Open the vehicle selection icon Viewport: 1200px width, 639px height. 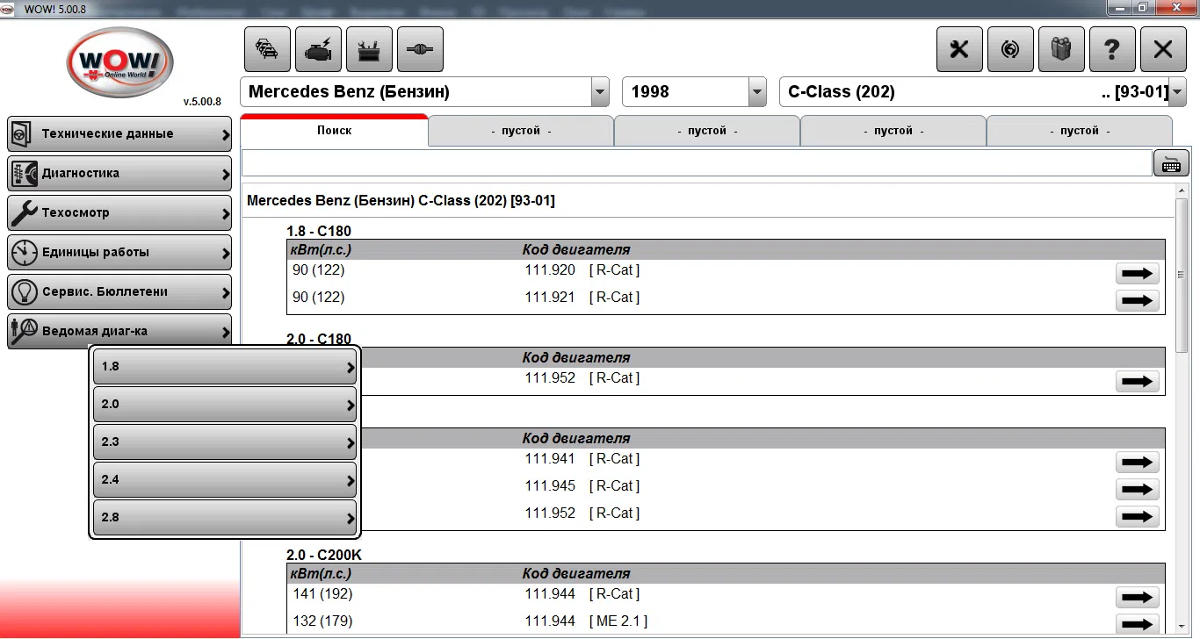pos(267,48)
